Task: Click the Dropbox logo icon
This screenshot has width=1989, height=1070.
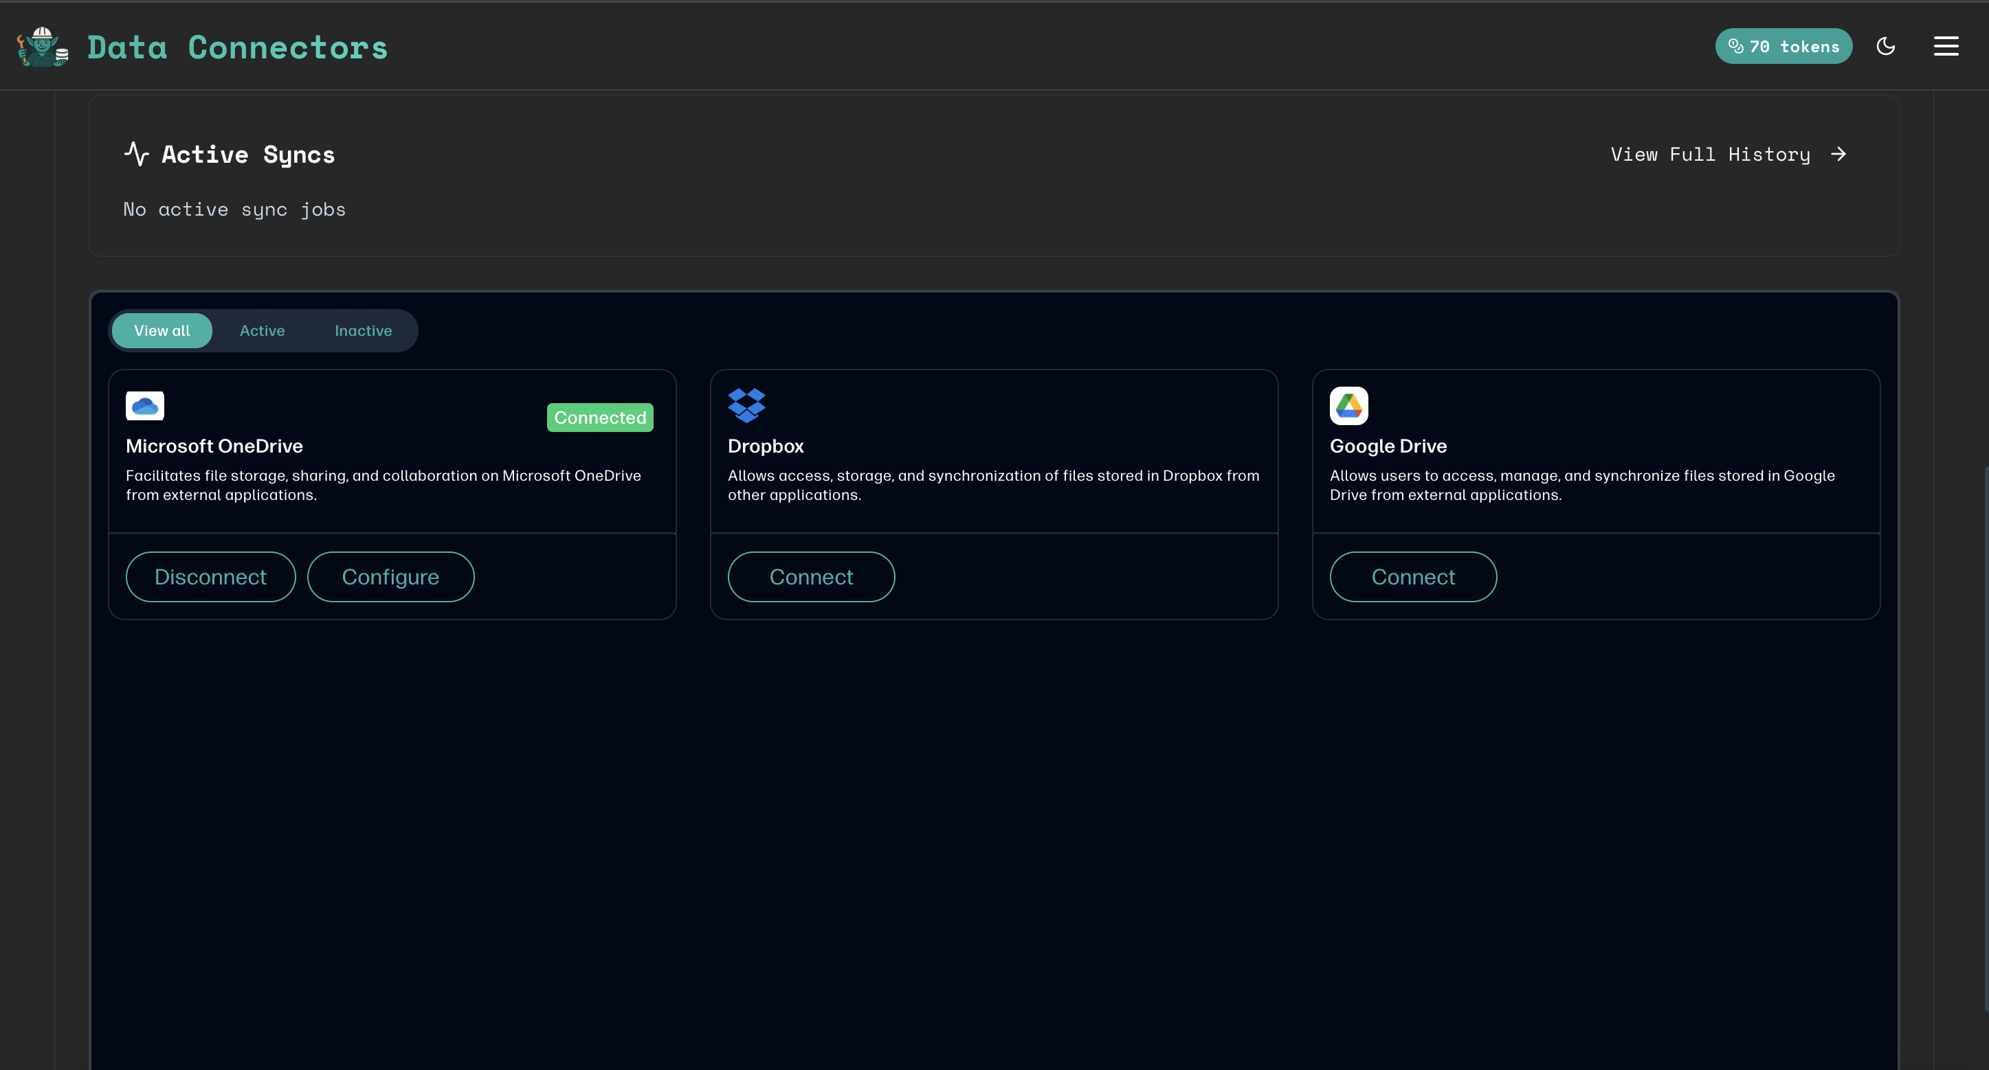Action: pos(746,406)
